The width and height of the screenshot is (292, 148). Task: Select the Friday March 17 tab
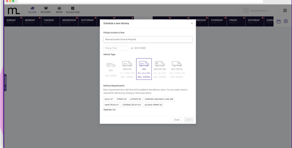pyautogui.click(x=236, y=21)
